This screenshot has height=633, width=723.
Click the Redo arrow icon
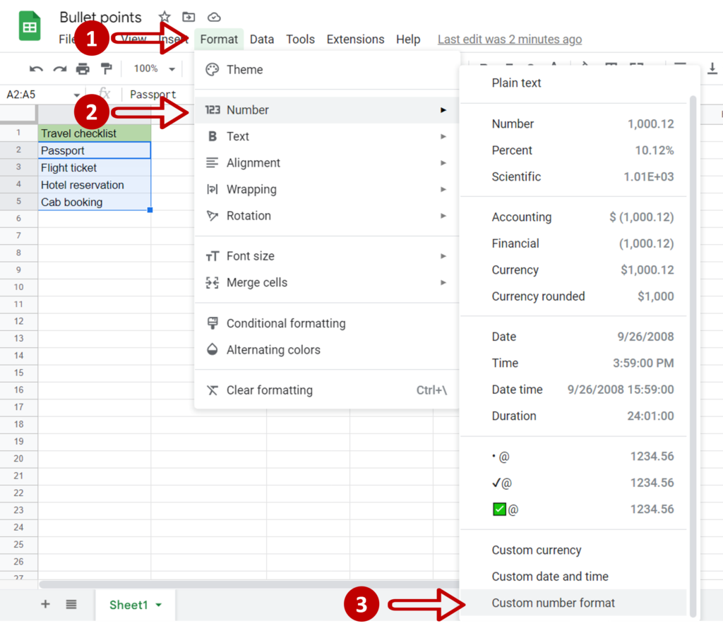pyautogui.click(x=59, y=69)
